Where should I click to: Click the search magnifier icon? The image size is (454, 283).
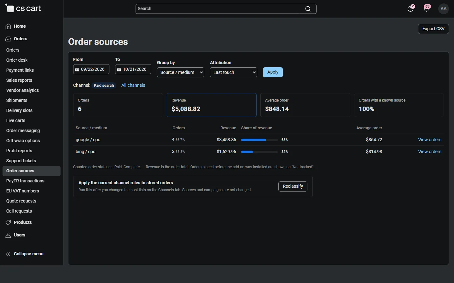point(308,9)
